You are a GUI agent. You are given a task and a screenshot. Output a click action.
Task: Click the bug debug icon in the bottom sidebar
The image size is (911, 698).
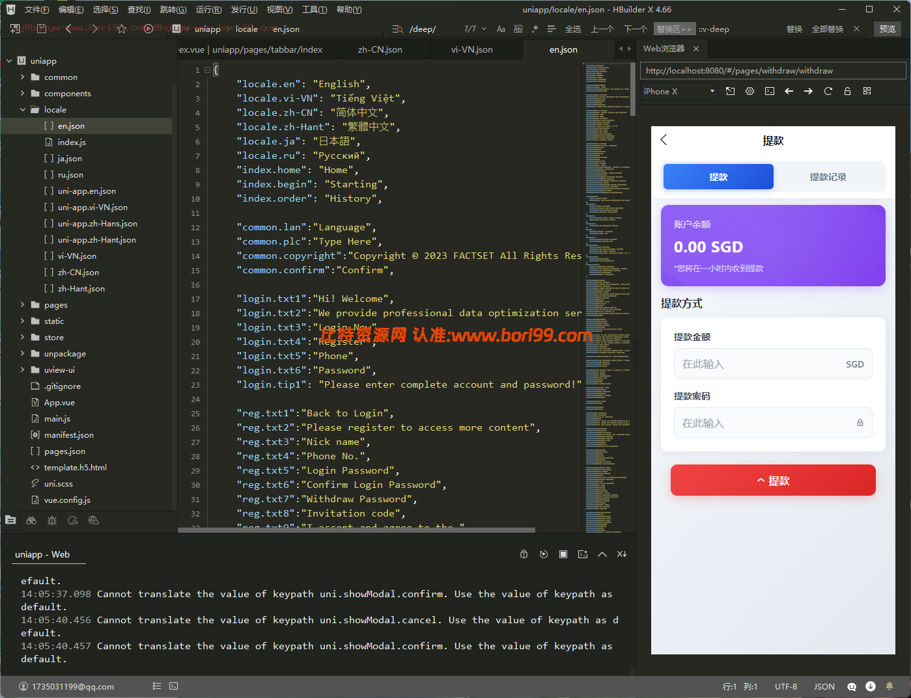pos(52,520)
